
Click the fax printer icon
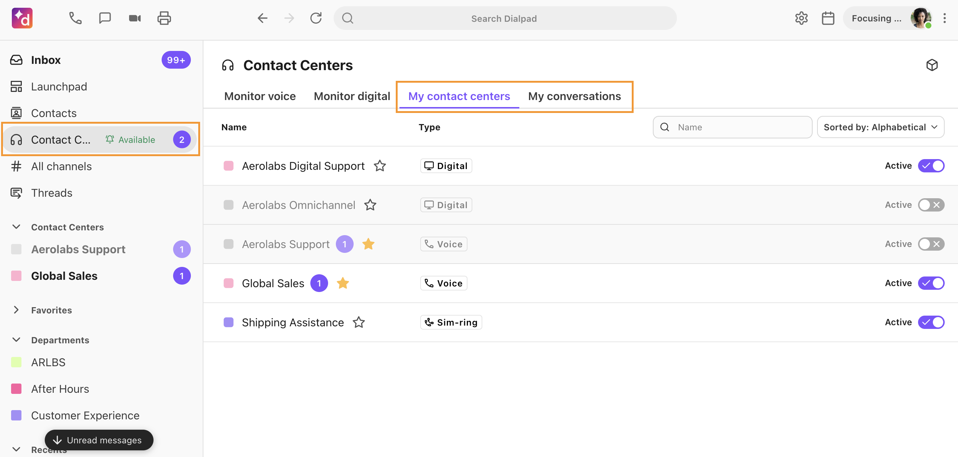point(164,18)
